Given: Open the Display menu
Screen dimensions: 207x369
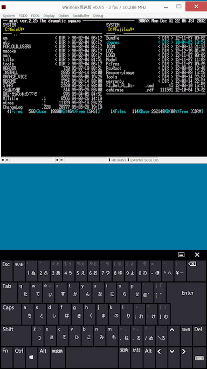Looking at the screenshot, I should pyautogui.click(x=49, y=16).
